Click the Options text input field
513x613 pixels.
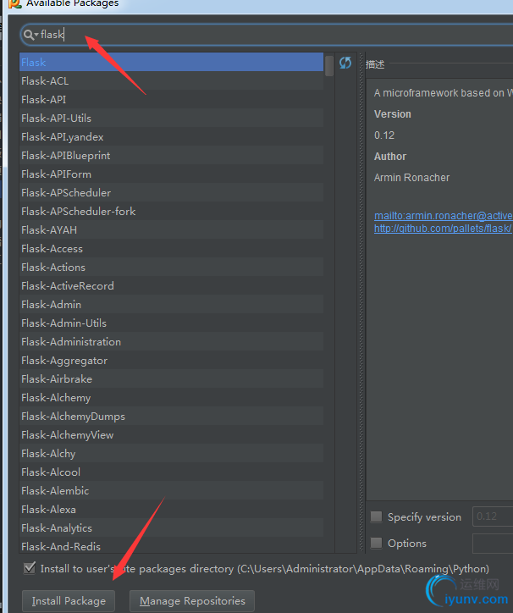tap(493, 543)
